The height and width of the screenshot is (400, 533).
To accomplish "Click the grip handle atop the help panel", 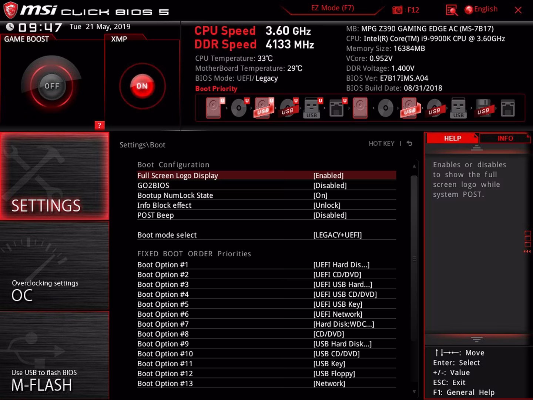I will pos(477,148).
